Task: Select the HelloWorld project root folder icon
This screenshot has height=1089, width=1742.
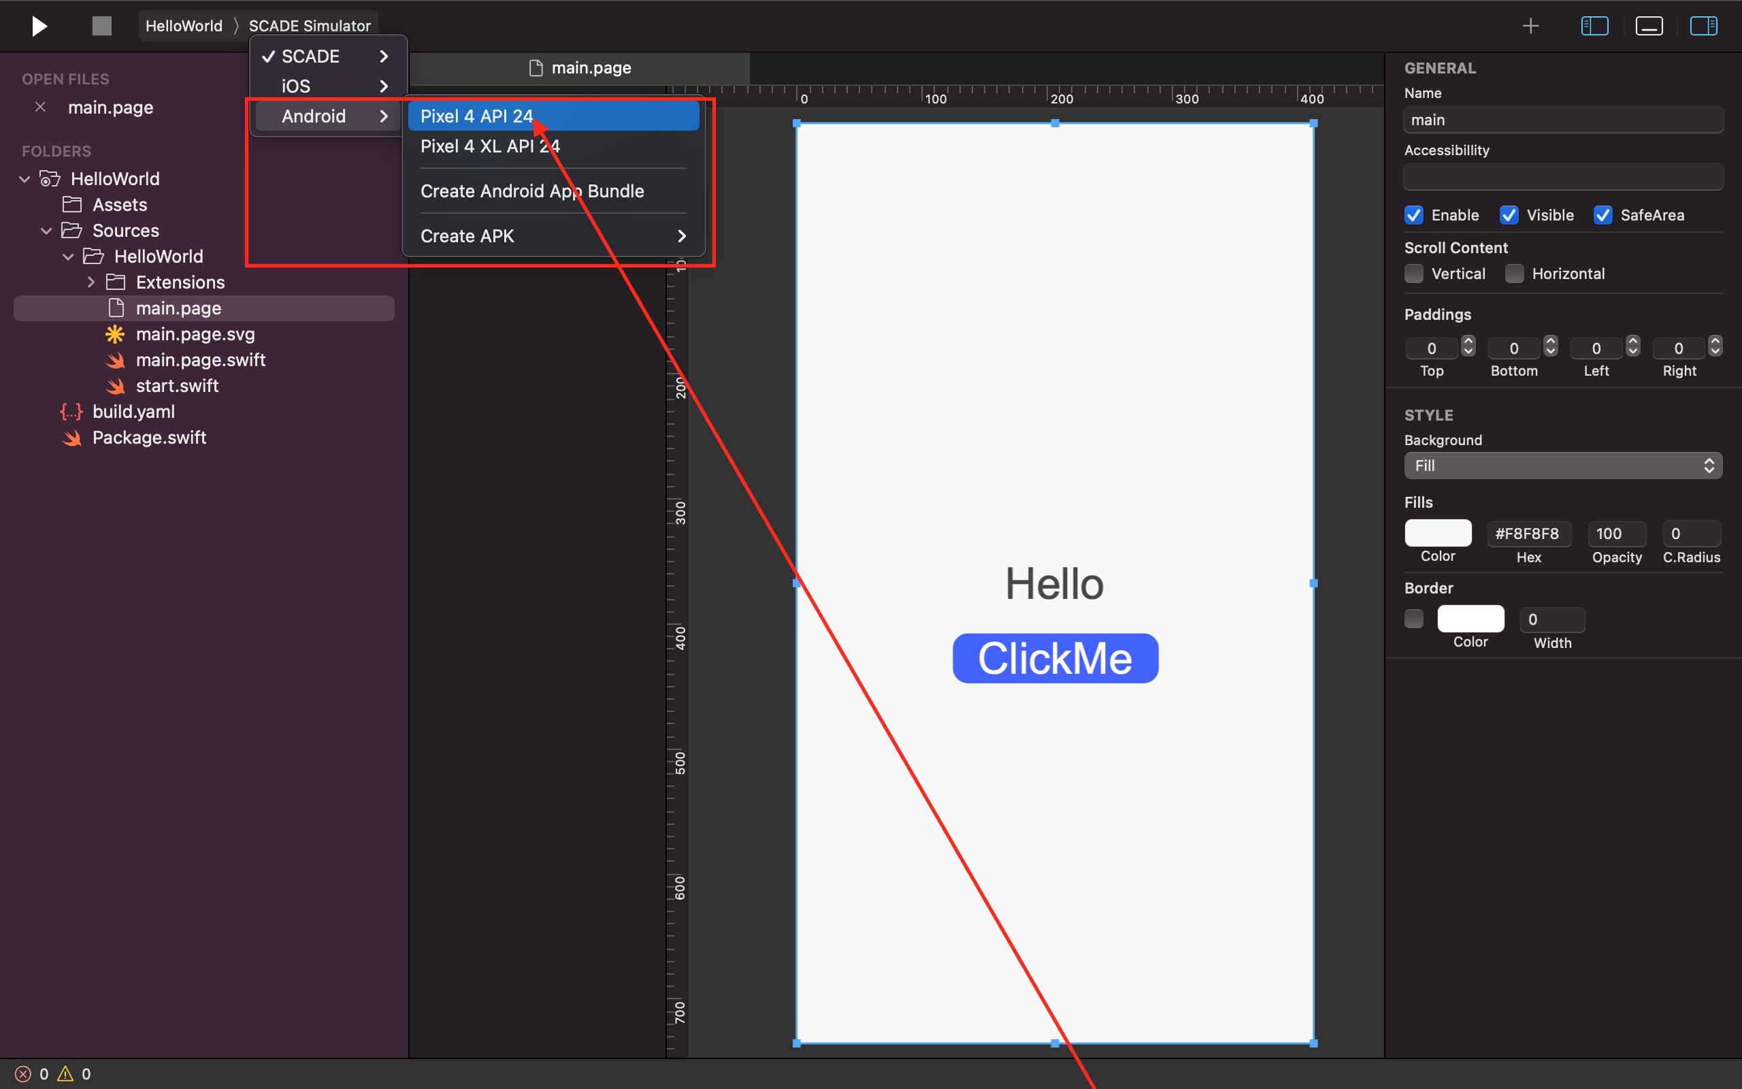Action: (50, 178)
